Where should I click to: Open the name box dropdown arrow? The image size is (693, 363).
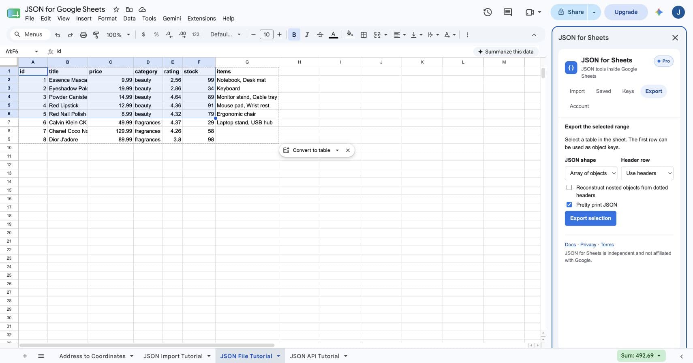coord(36,51)
